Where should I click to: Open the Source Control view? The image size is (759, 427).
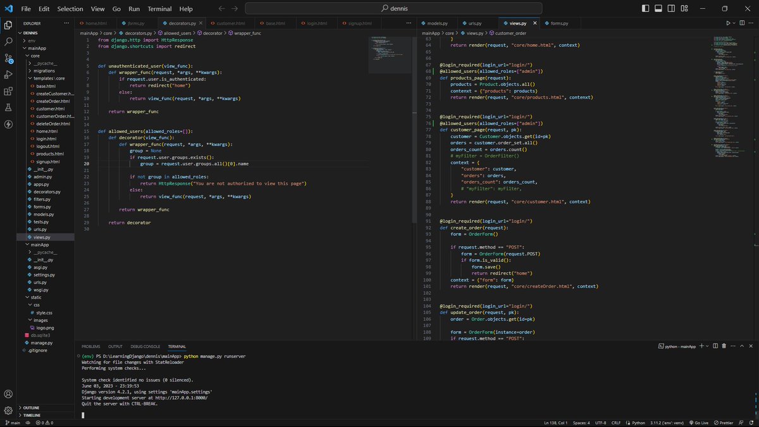point(8,58)
